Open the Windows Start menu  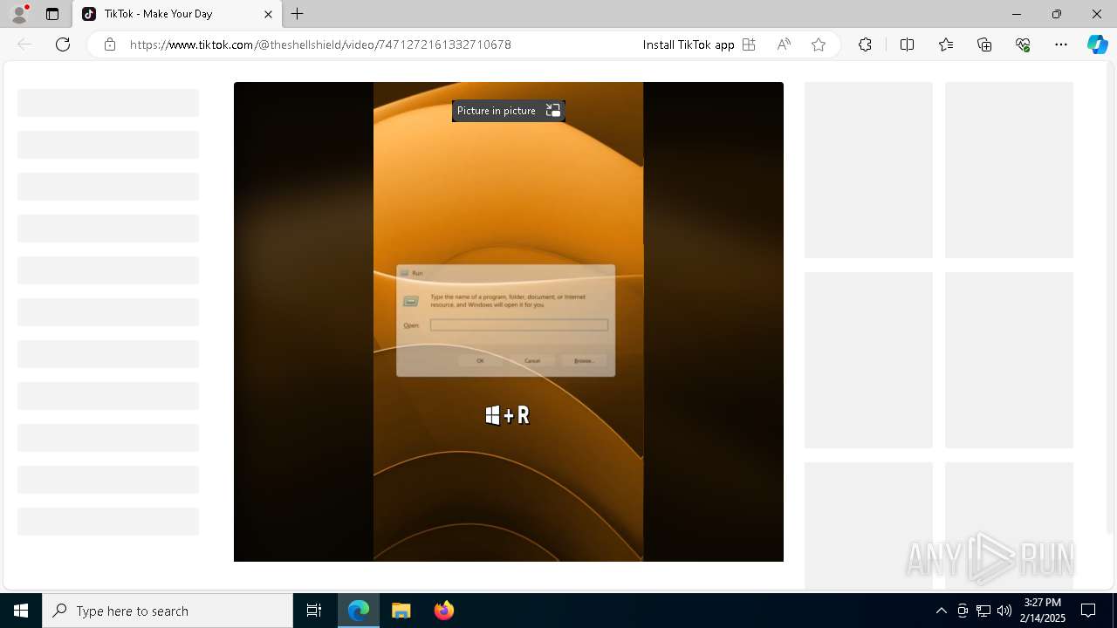21,611
